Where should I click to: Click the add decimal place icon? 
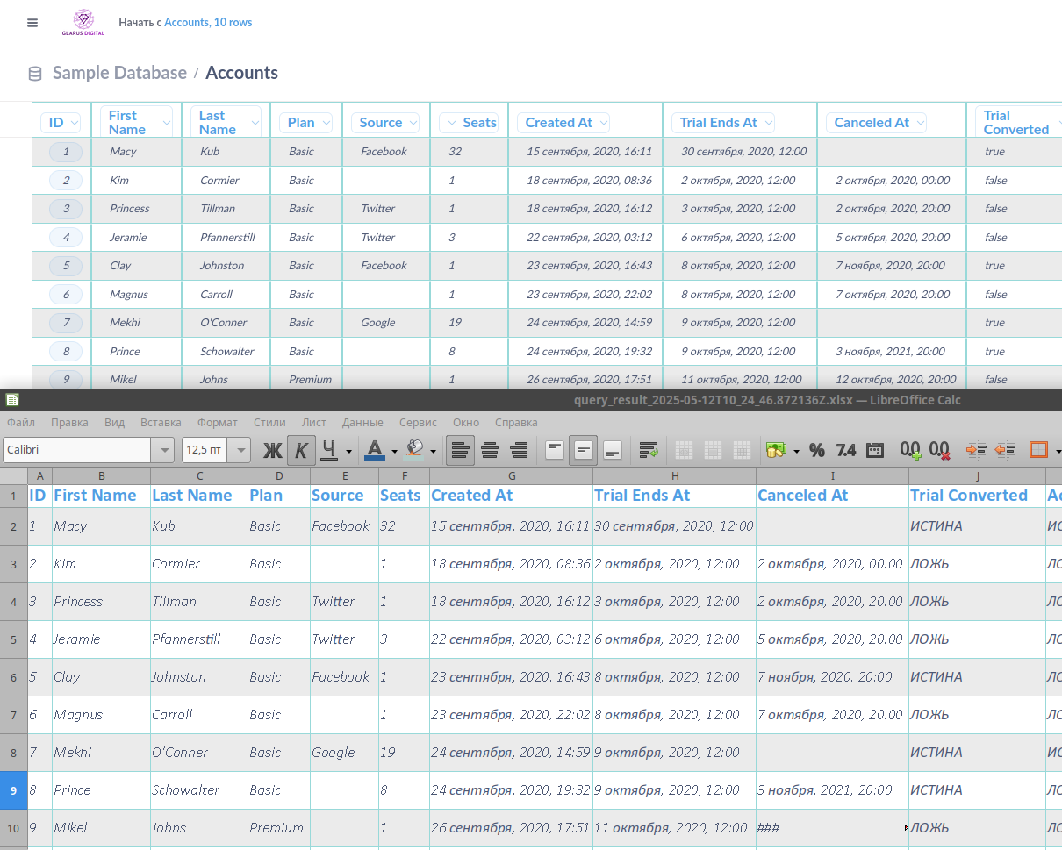(910, 450)
